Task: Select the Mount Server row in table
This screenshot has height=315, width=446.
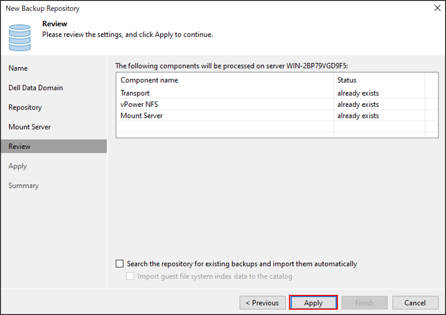Action: click(x=141, y=116)
